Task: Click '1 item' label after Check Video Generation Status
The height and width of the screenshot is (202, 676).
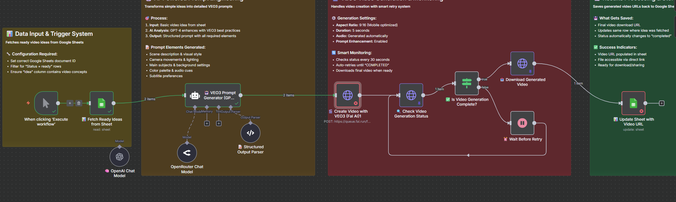Action: (439, 89)
